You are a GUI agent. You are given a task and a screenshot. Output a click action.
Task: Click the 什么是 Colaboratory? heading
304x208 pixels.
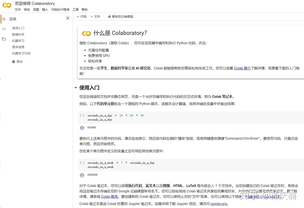120,33
